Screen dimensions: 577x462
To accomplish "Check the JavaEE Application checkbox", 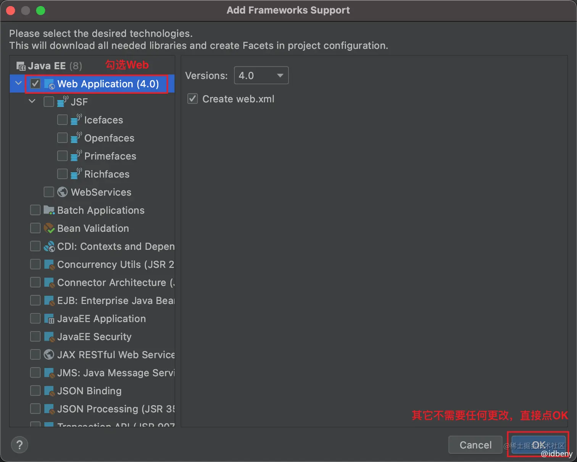I will click(35, 318).
